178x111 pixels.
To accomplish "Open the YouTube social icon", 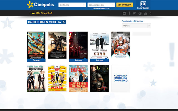I will coord(145,13).
